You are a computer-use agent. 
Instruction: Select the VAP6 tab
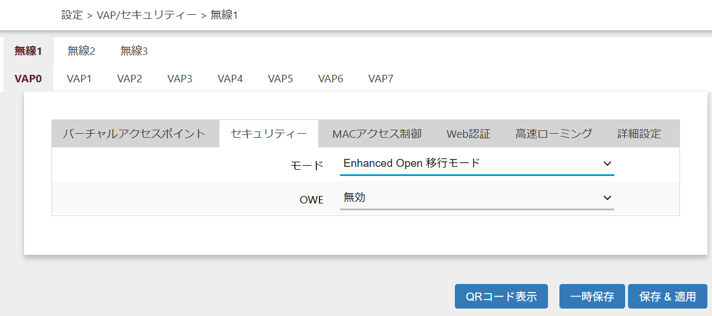coord(331,78)
